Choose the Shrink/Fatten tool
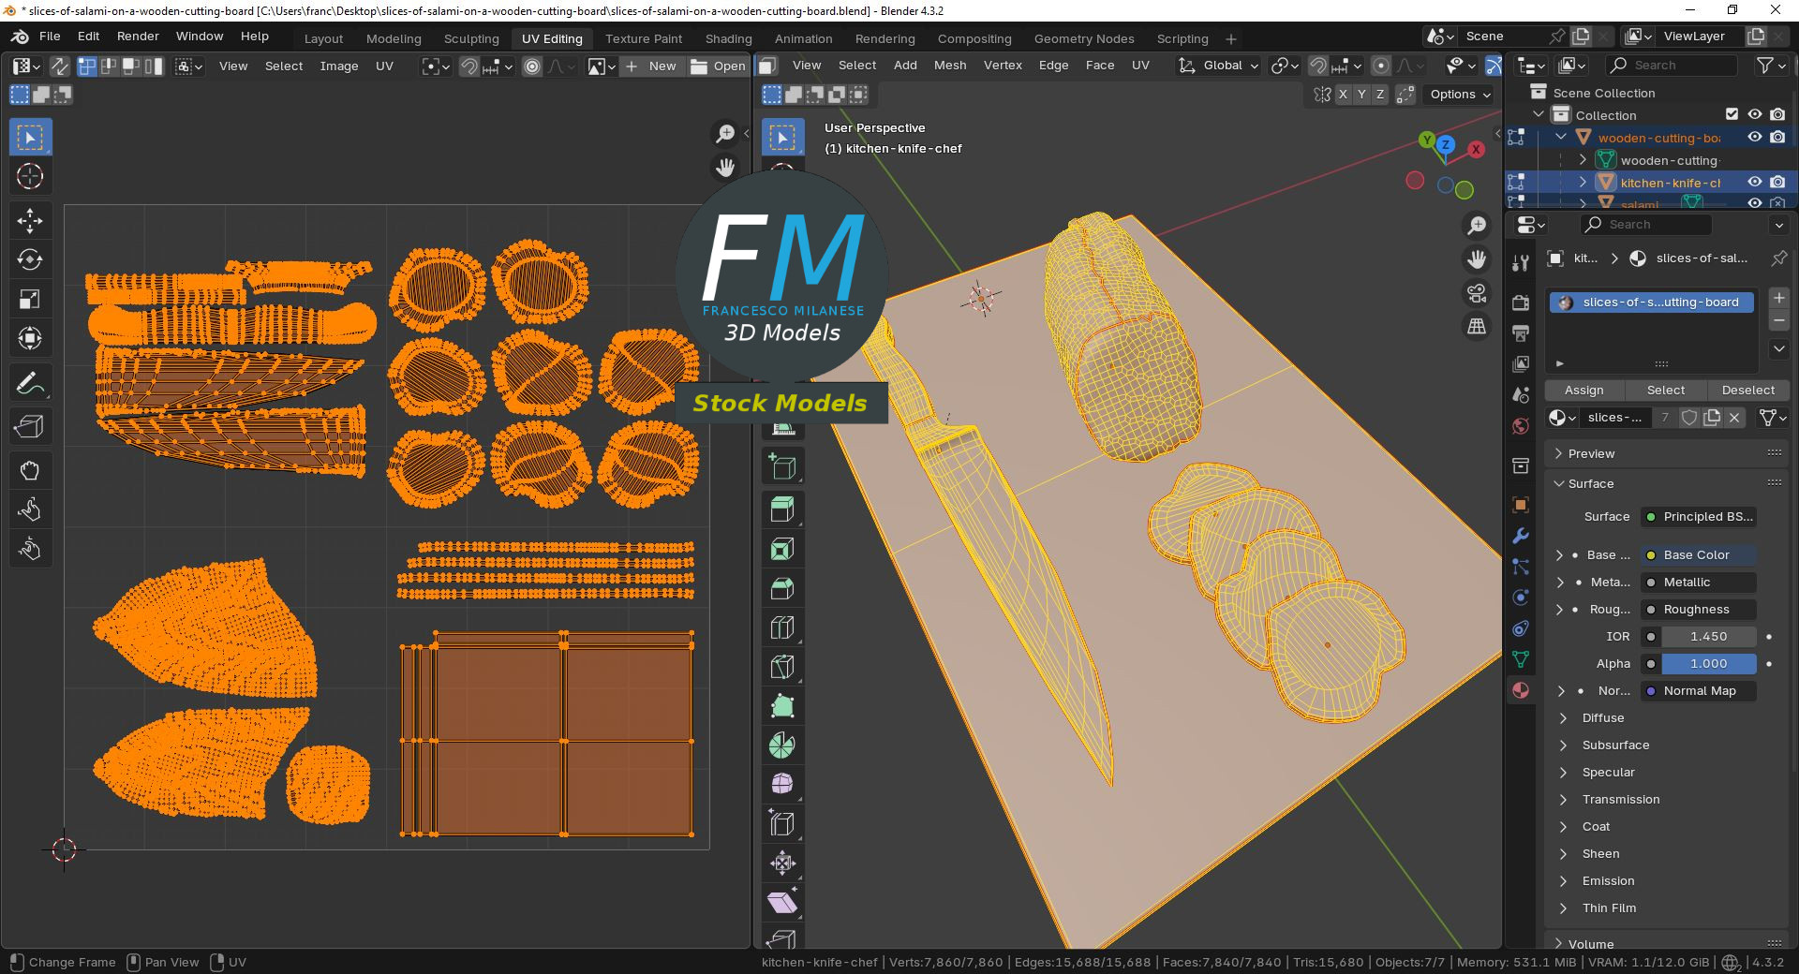Screen dimensions: 1799x974 coord(782,863)
